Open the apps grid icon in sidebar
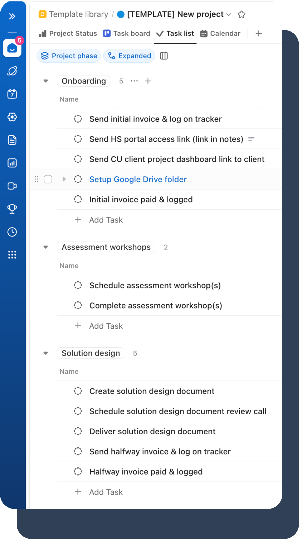 12,255
